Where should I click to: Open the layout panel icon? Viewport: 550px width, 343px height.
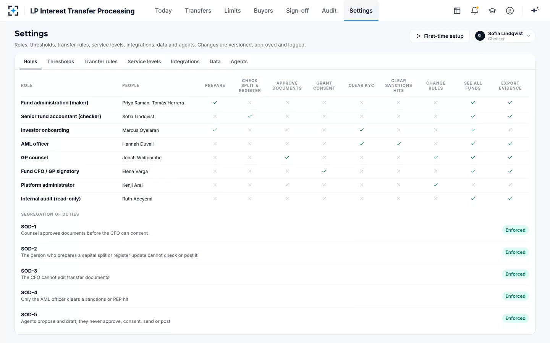(457, 11)
